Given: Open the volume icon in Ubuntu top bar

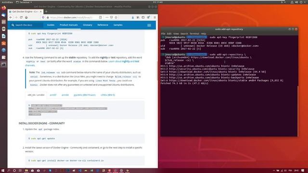Looking at the screenshot, I should [296, 2].
